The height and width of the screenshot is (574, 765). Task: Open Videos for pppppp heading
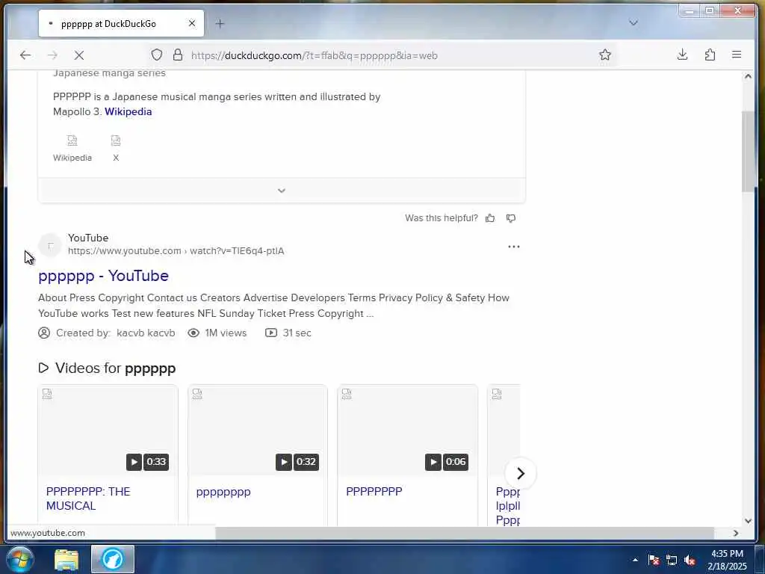point(108,368)
